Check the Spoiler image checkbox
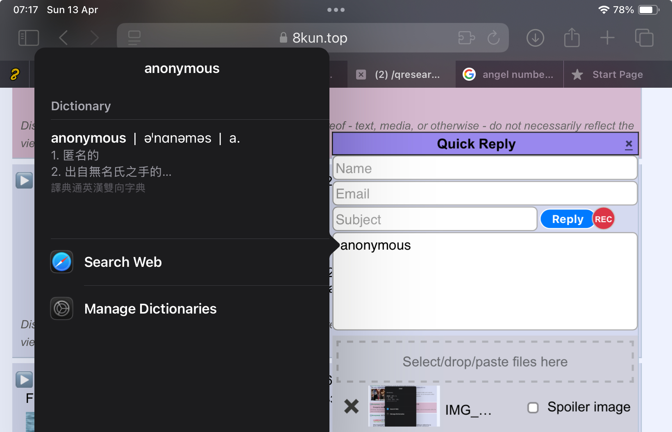Viewport: 672px width, 432px height. point(533,407)
